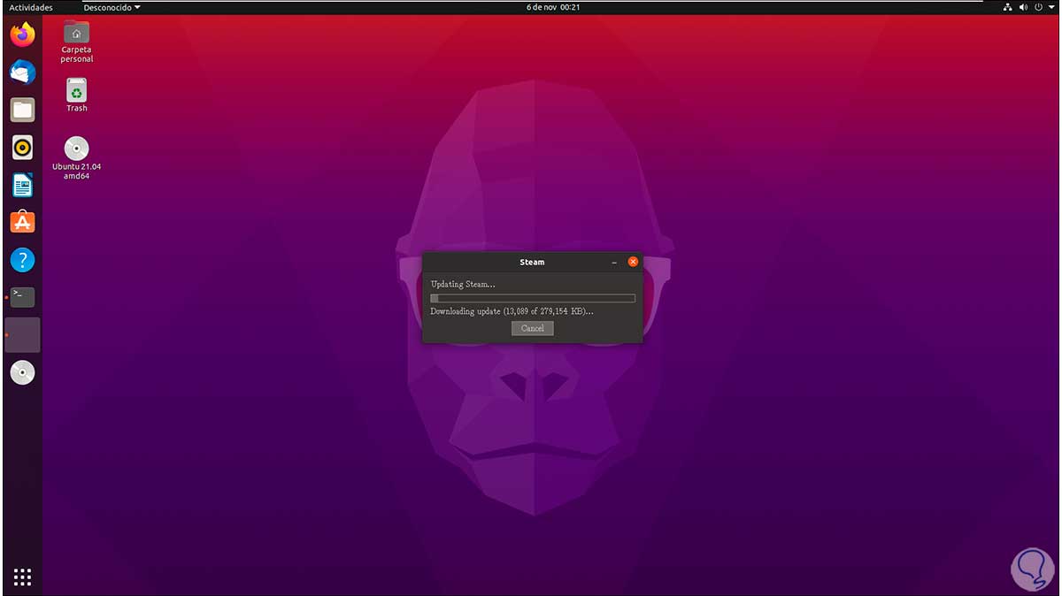Open network status icon in top bar
Screen dimensions: 1062x596
(1008, 7)
